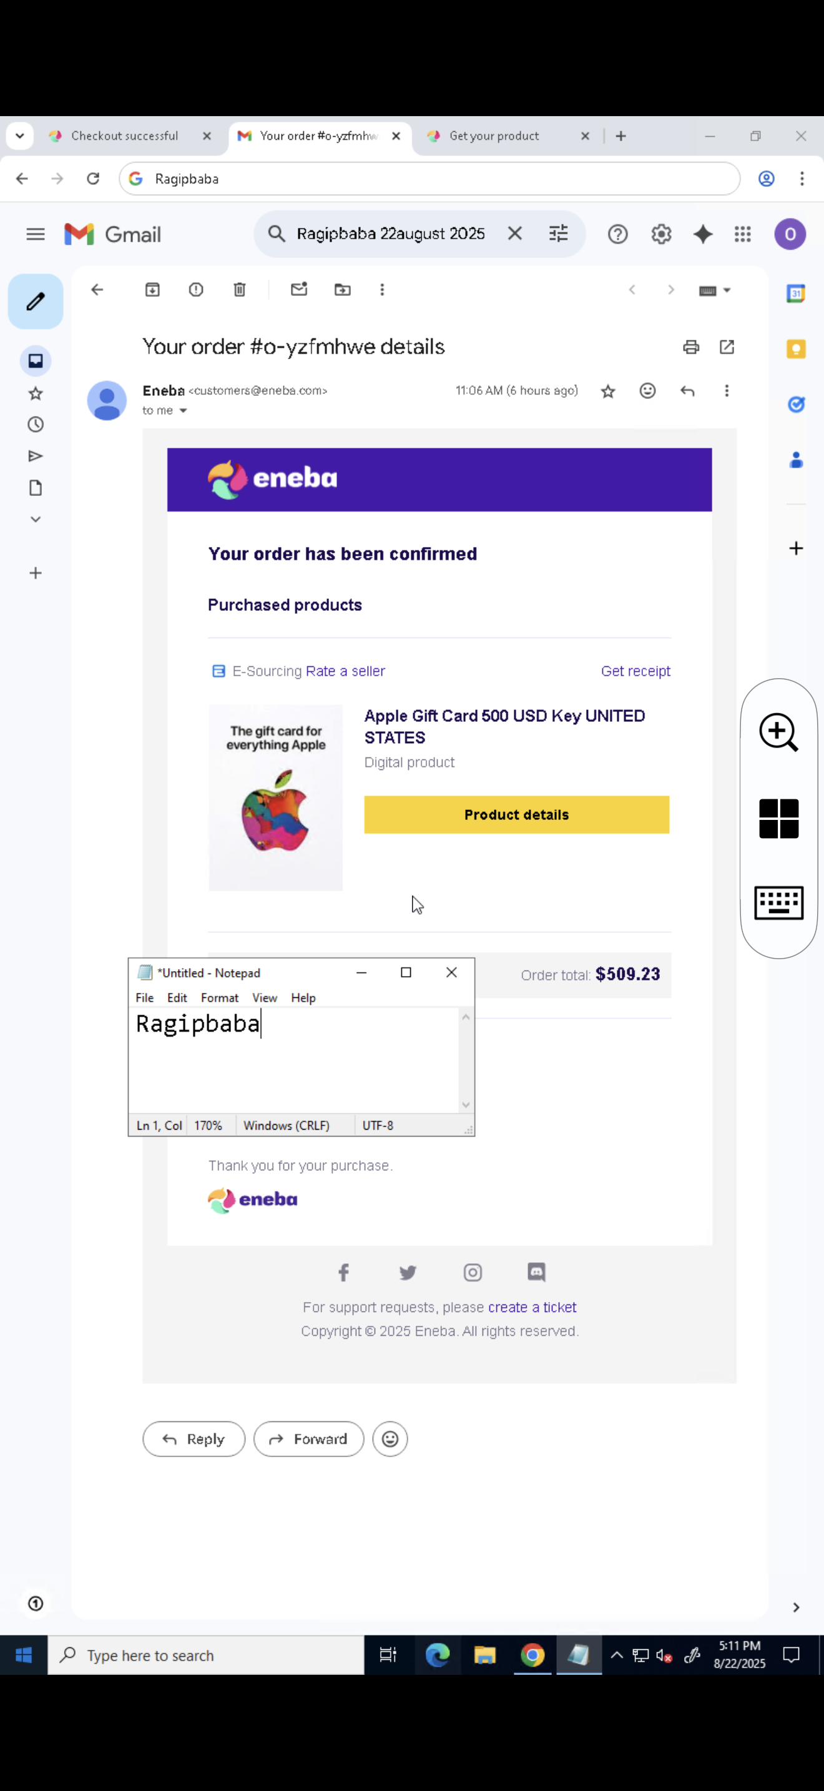Expand the More labels chevron in sidebar
Viewport: 824px width, 1791px height.
36,520
